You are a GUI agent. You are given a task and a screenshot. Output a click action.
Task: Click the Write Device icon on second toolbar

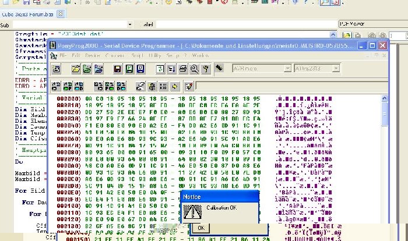coord(97,86)
